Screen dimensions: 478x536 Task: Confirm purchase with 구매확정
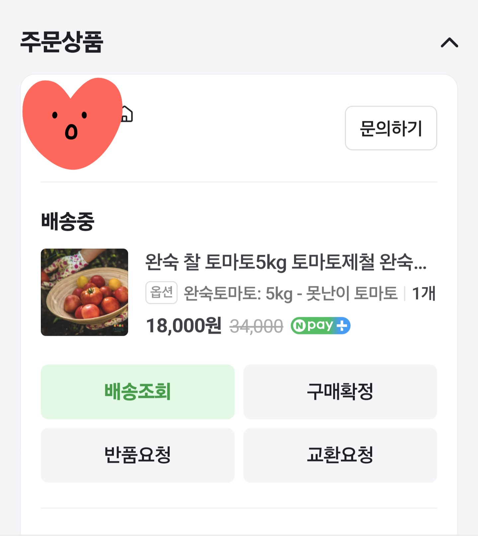click(340, 392)
